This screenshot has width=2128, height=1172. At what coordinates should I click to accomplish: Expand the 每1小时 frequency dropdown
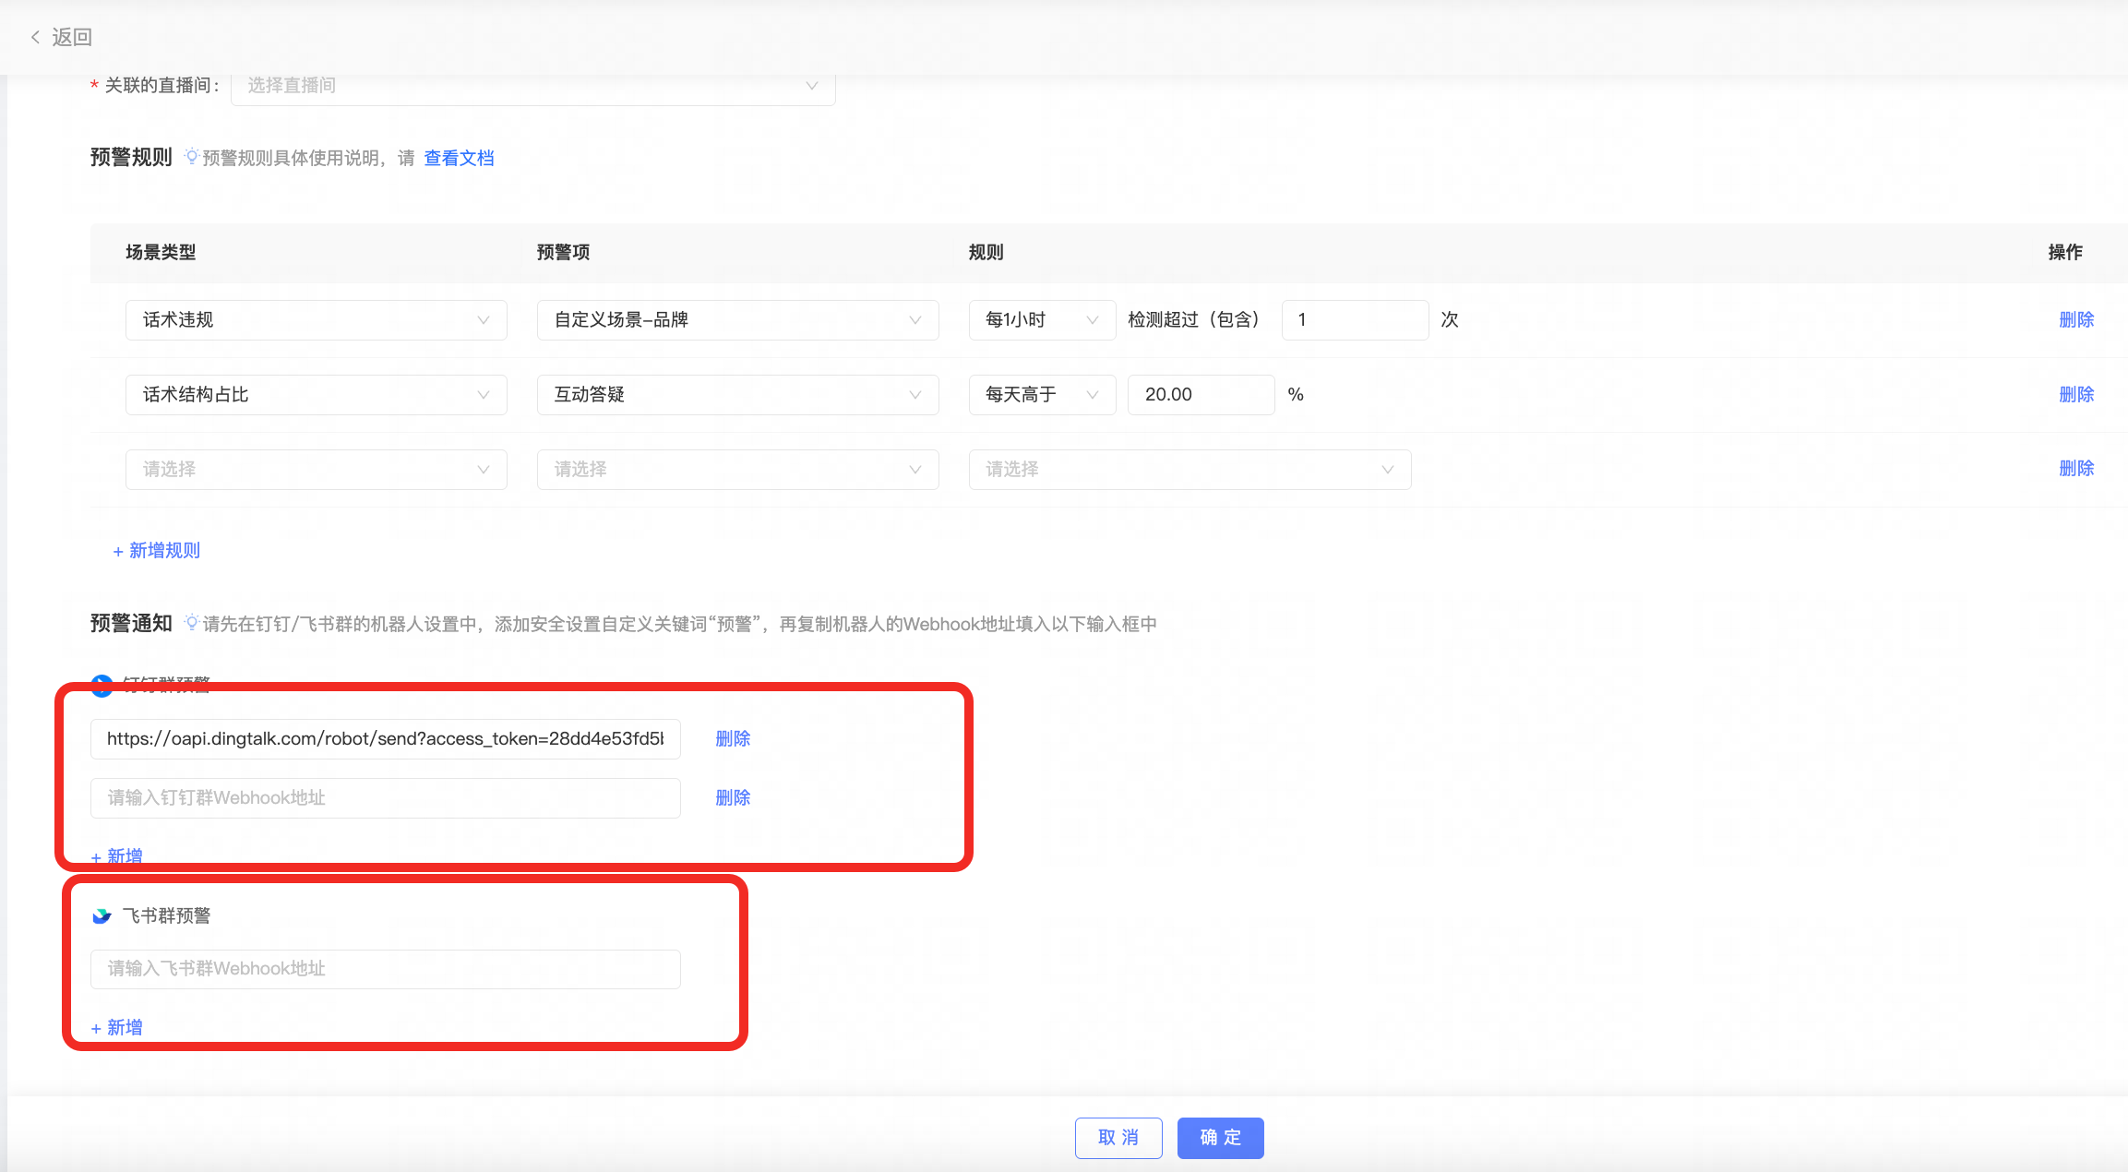tap(1041, 320)
